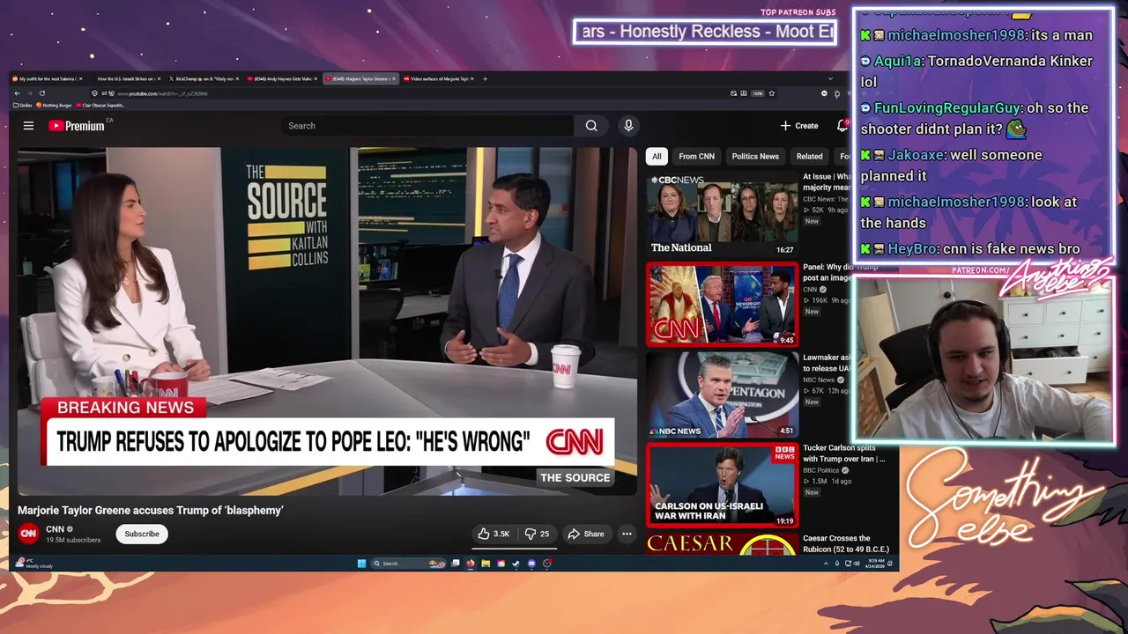Click the browser reload button
This screenshot has height=634, width=1128.
(41, 93)
